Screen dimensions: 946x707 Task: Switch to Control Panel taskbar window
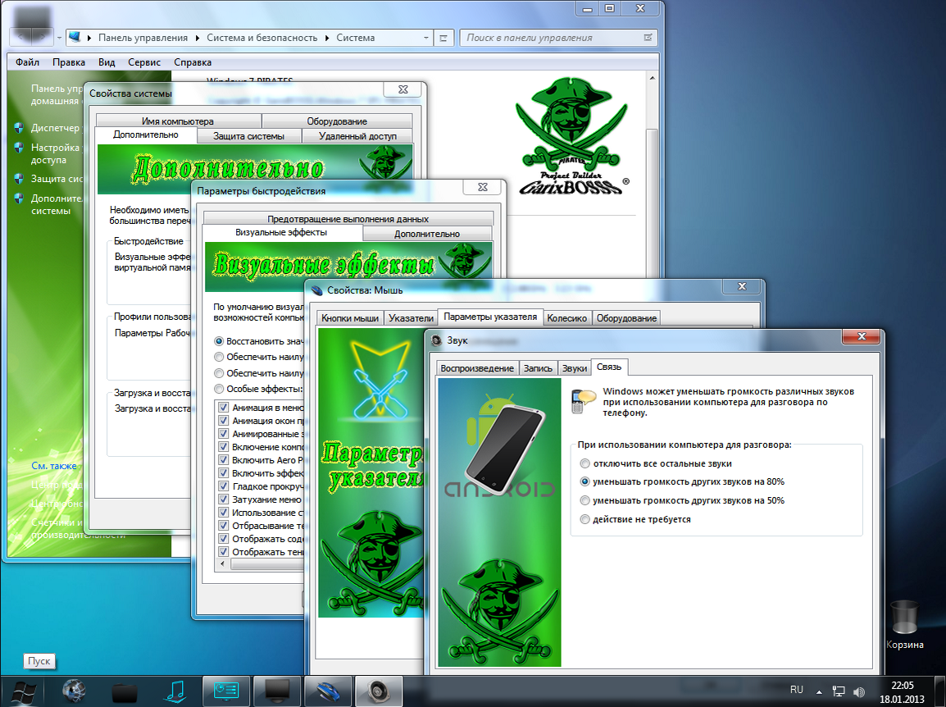pos(225,691)
